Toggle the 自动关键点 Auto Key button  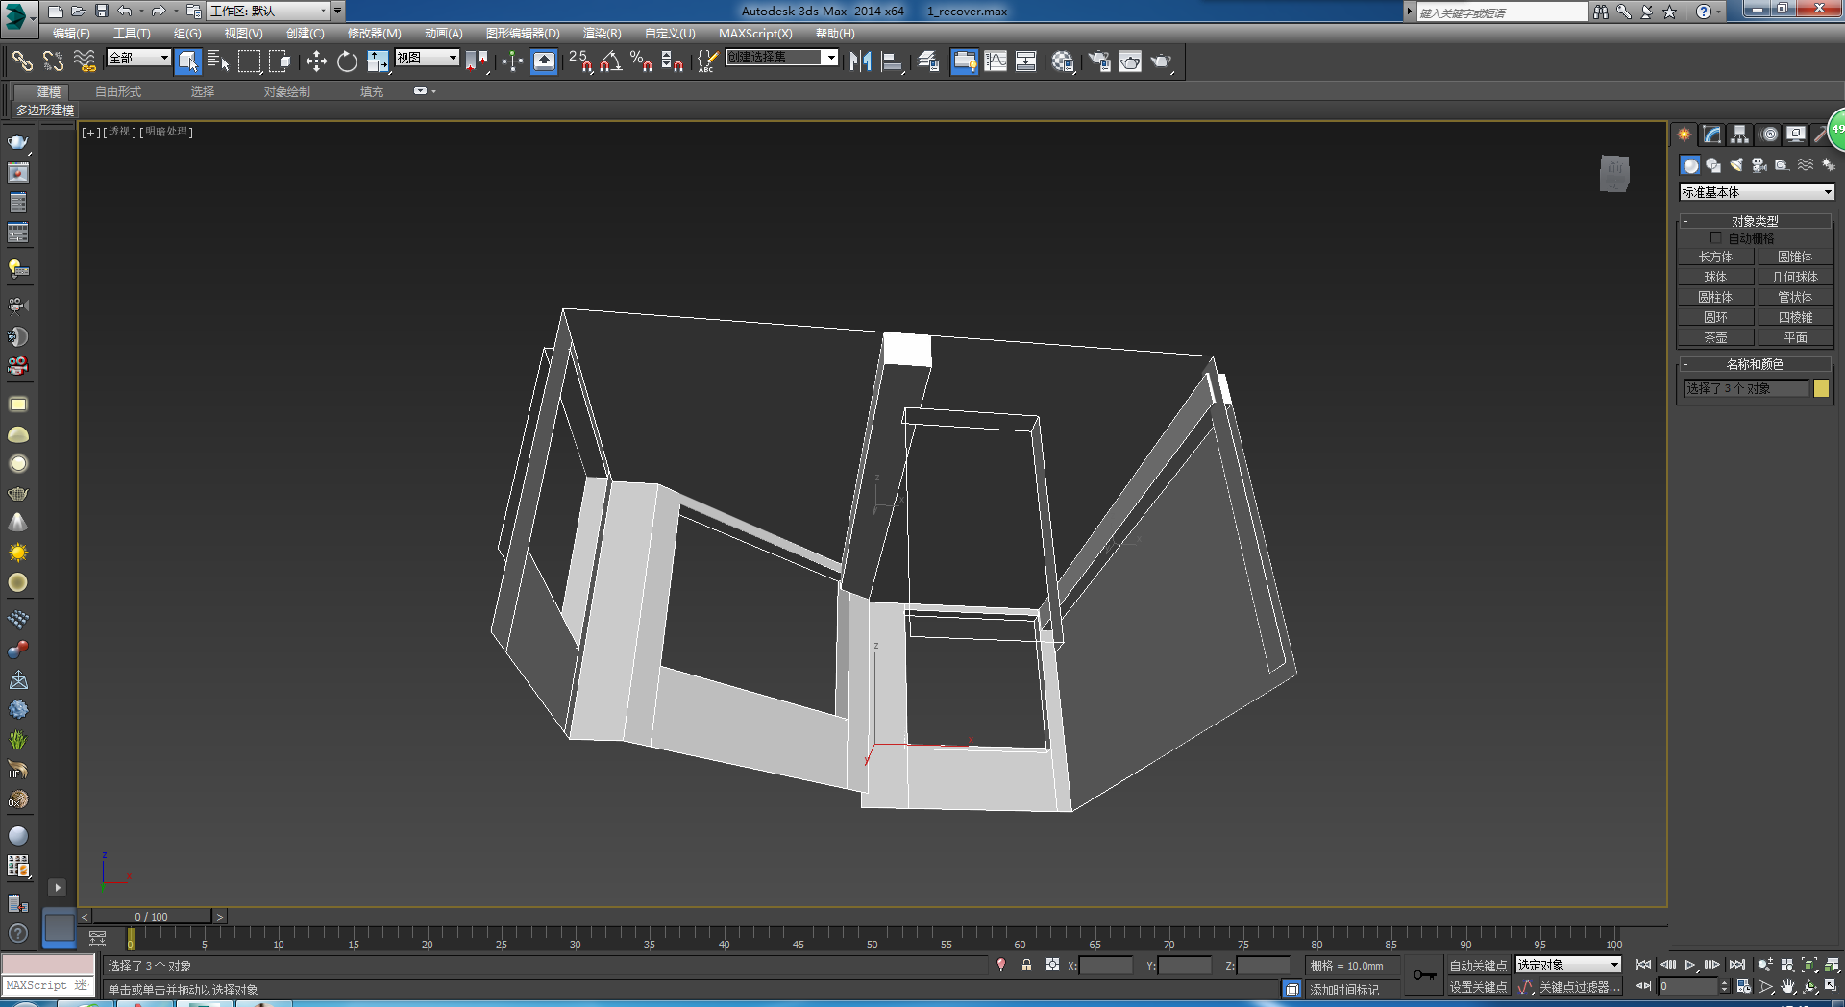pyautogui.click(x=1478, y=966)
